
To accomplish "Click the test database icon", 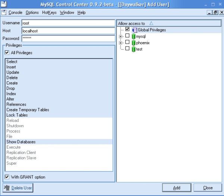I will (x=134, y=49).
